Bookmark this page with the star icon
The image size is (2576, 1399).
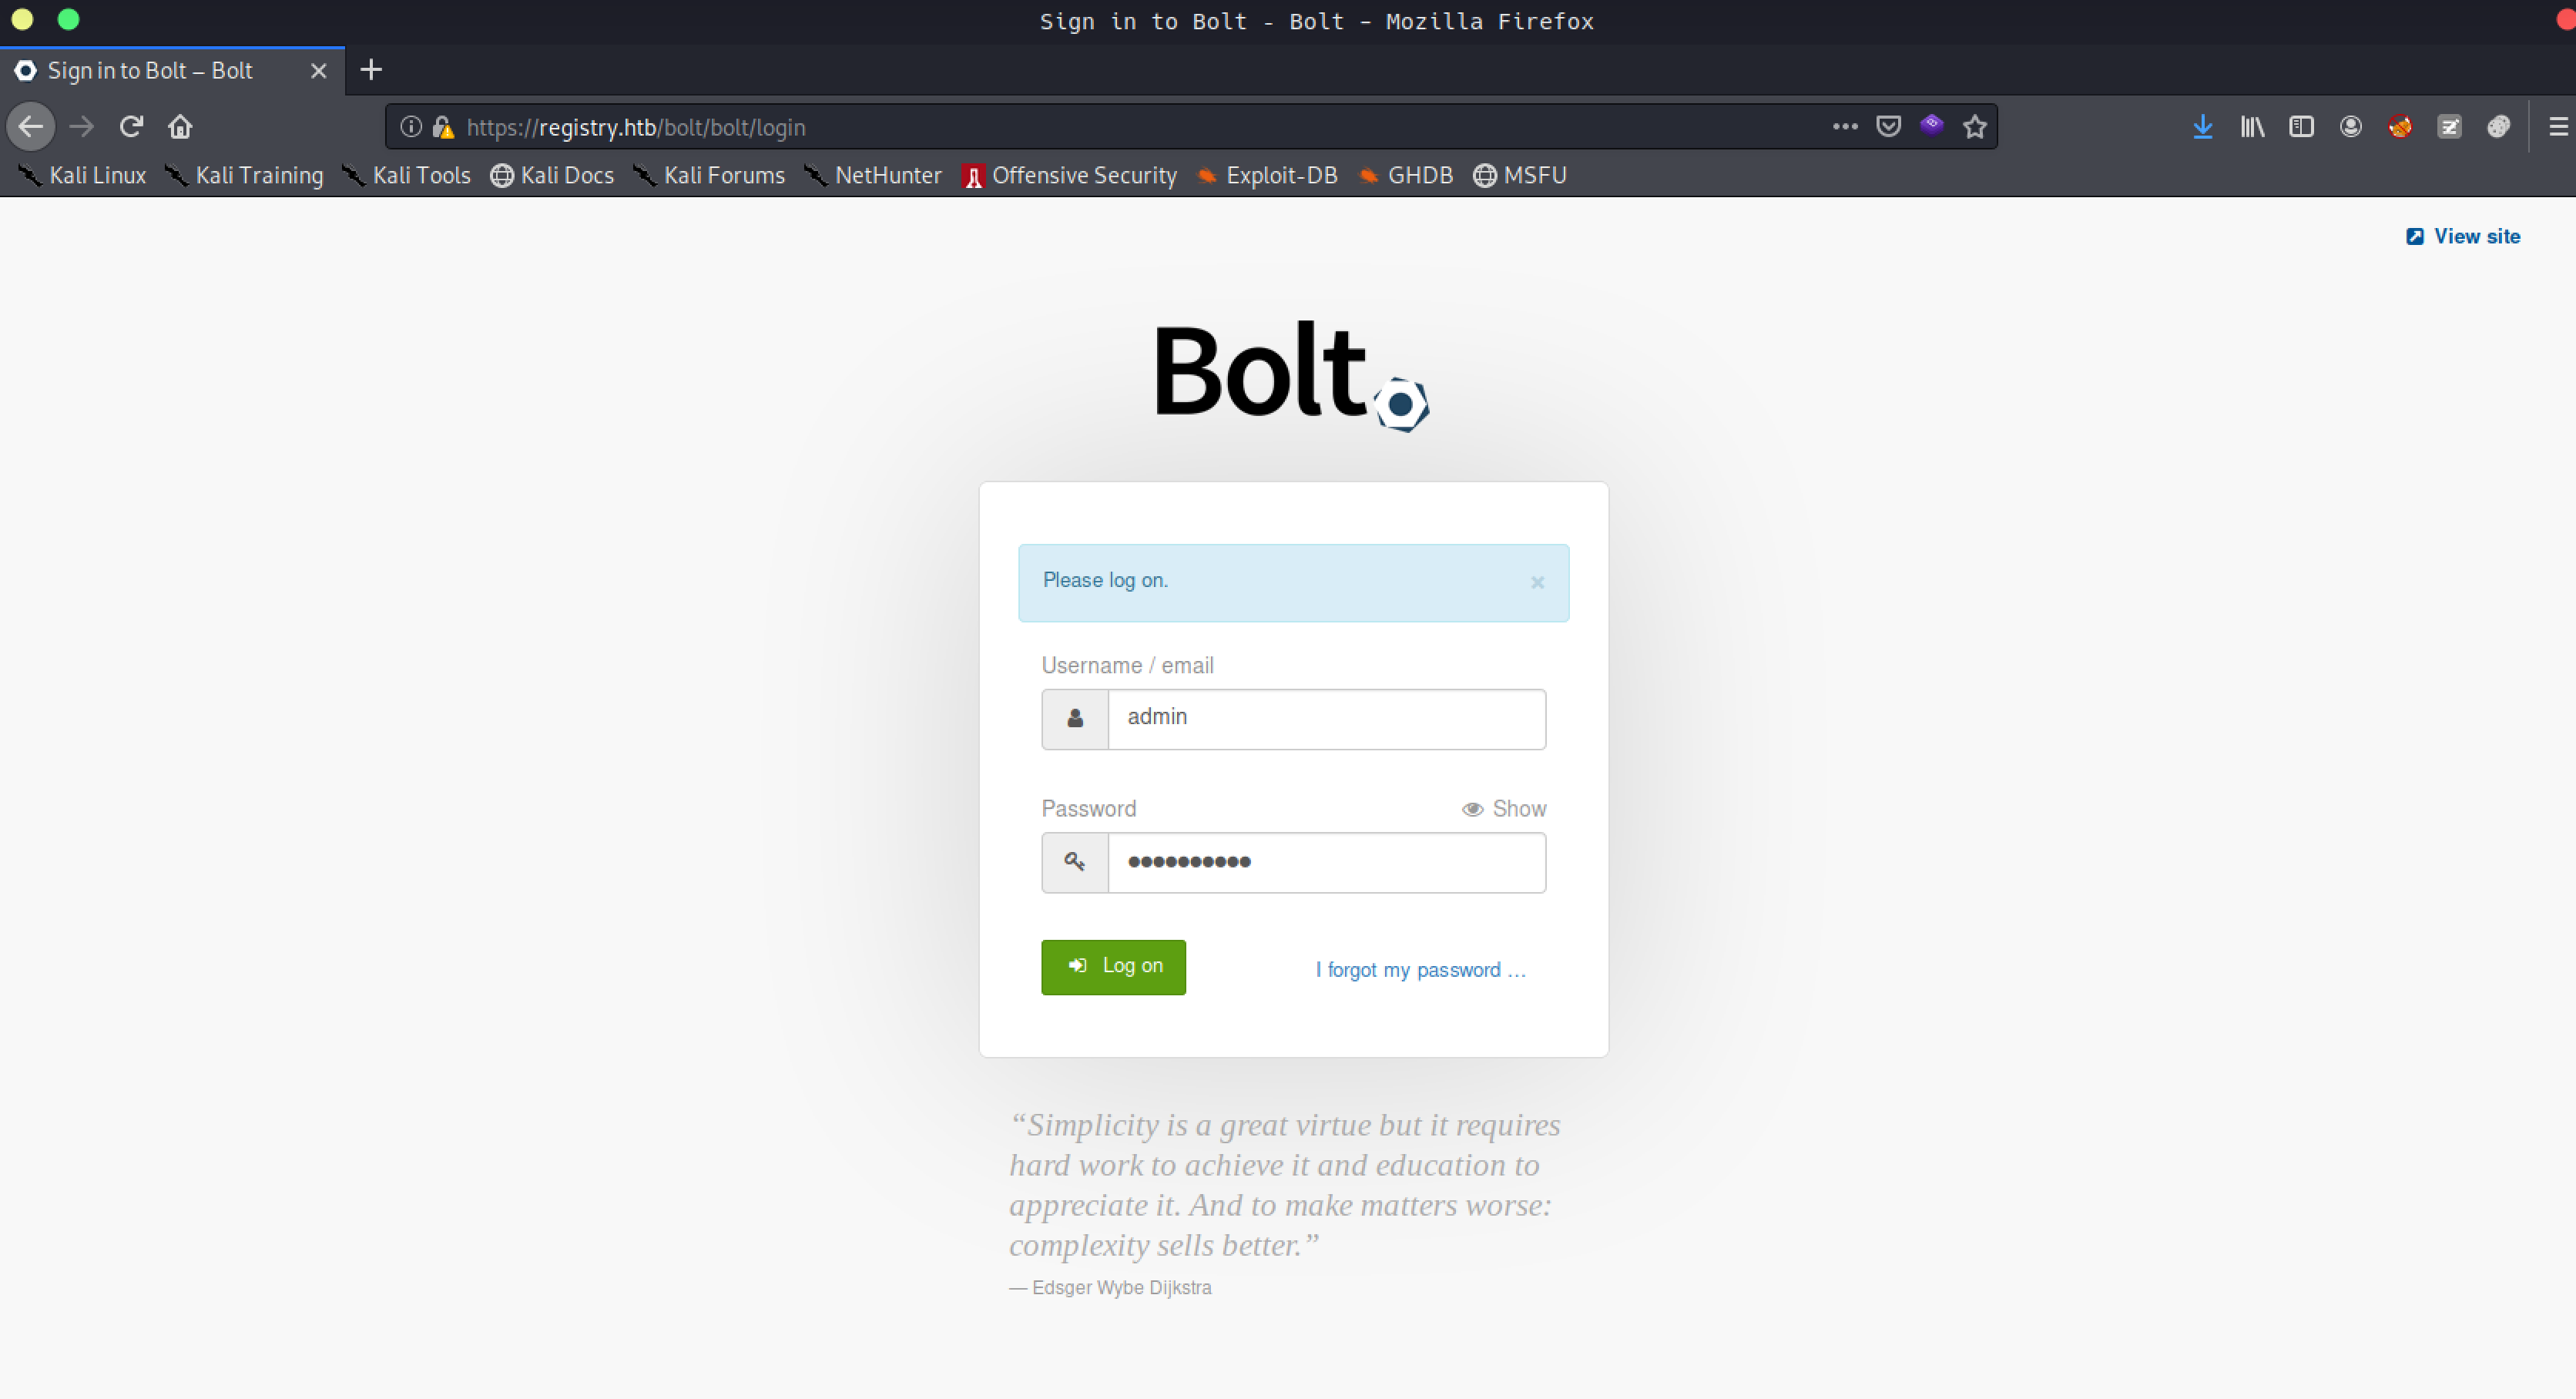tap(1974, 127)
